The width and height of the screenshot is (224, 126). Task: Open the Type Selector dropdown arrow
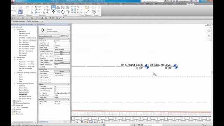[x=69, y=30]
